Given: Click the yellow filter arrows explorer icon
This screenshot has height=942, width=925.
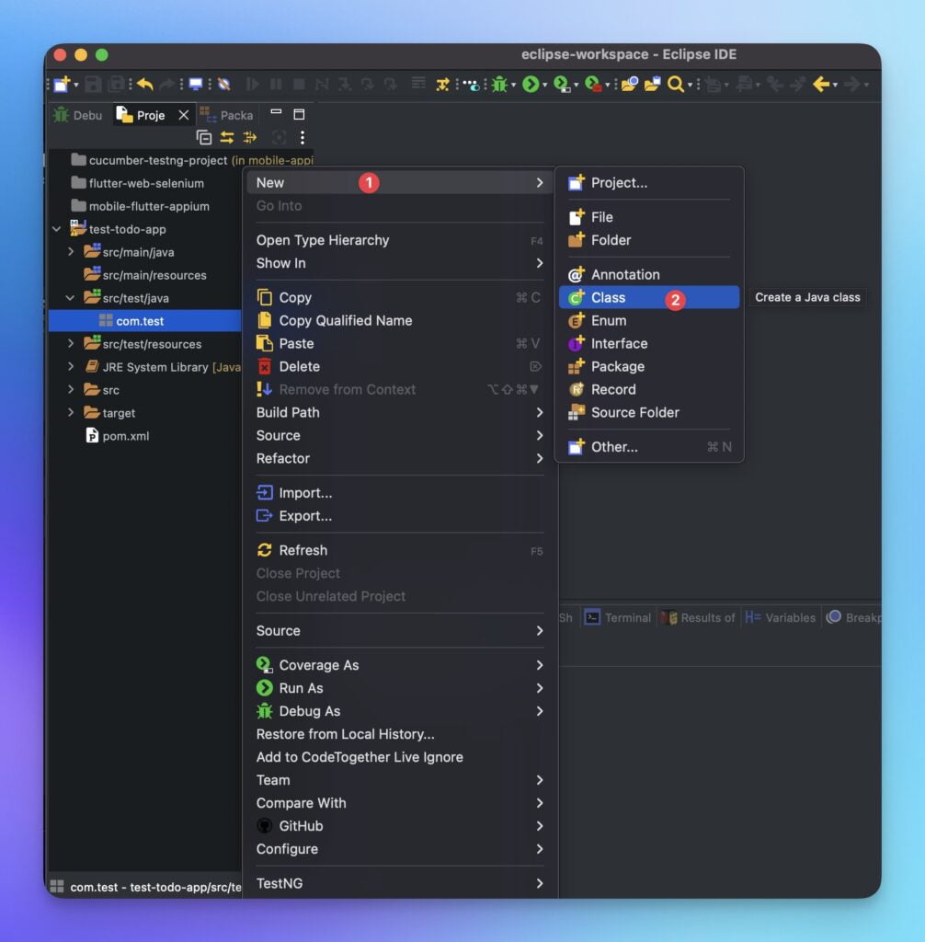Looking at the screenshot, I should (250, 138).
